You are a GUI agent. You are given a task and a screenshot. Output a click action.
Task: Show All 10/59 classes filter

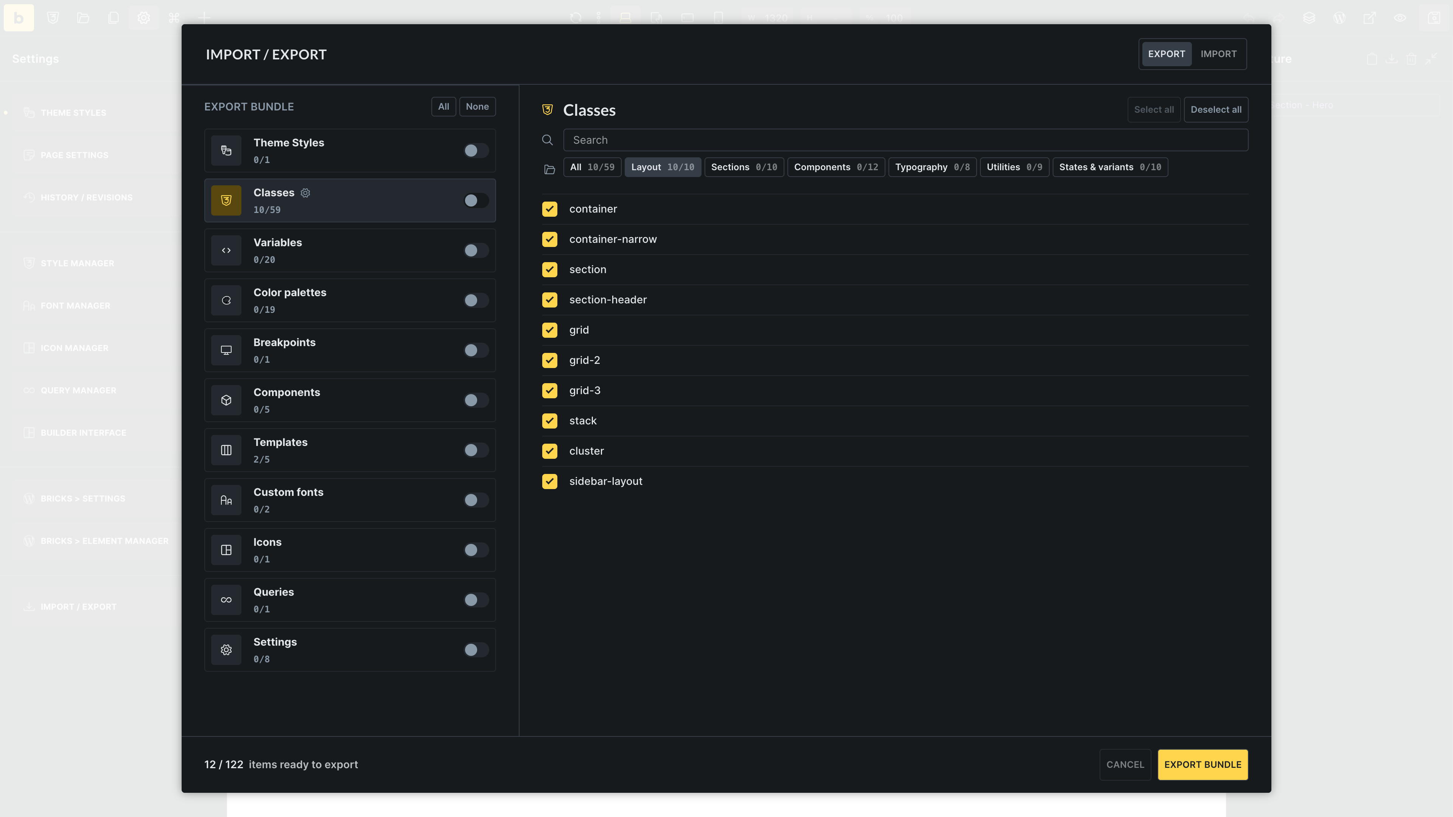point(592,167)
